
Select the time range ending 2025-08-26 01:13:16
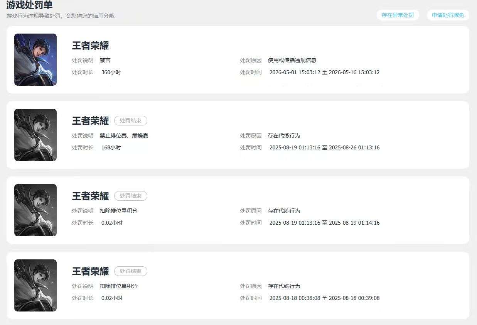(x=324, y=147)
